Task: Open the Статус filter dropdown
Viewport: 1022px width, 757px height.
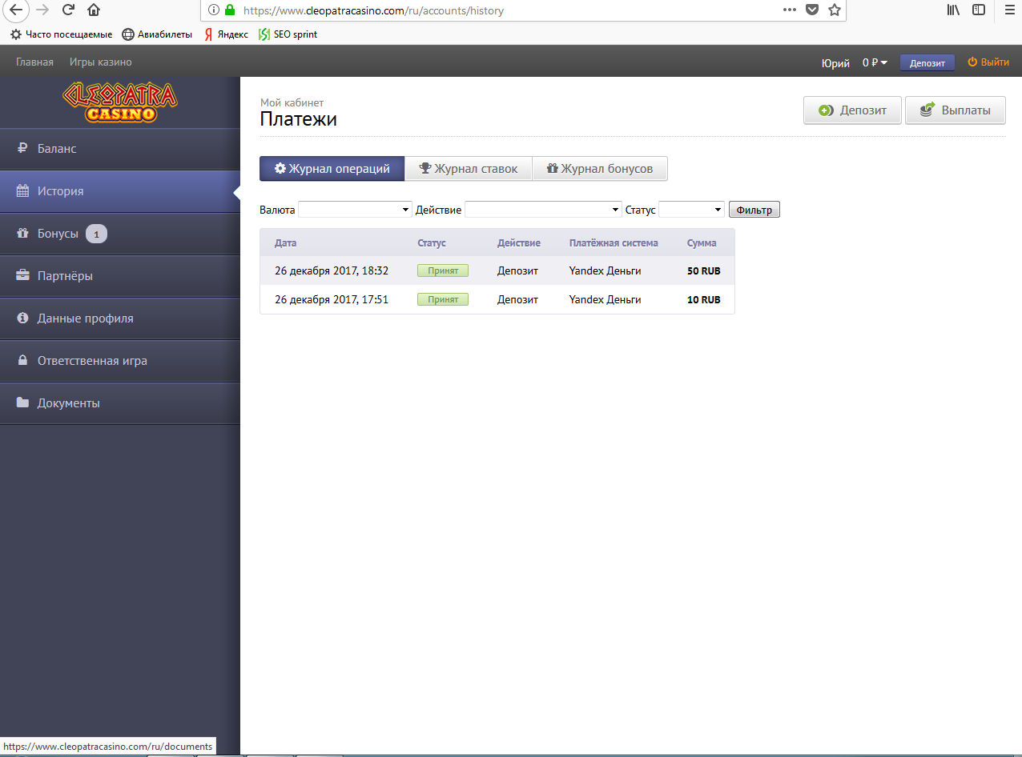Action: [691, 210]
